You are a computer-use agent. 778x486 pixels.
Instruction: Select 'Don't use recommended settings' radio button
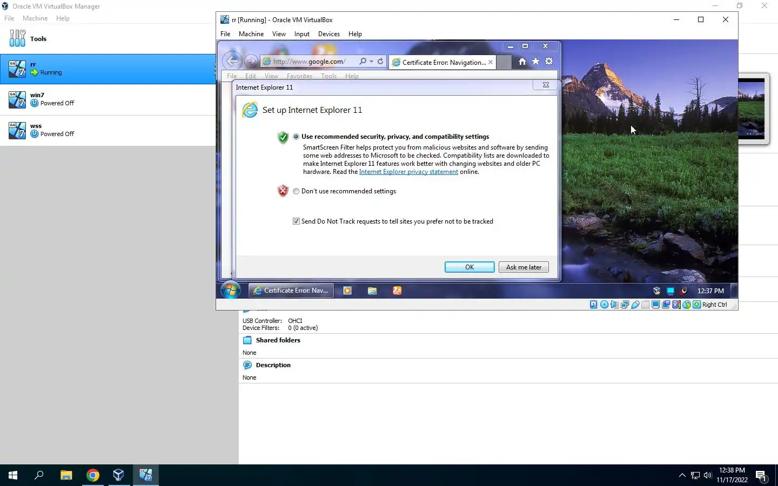point(296,191)
